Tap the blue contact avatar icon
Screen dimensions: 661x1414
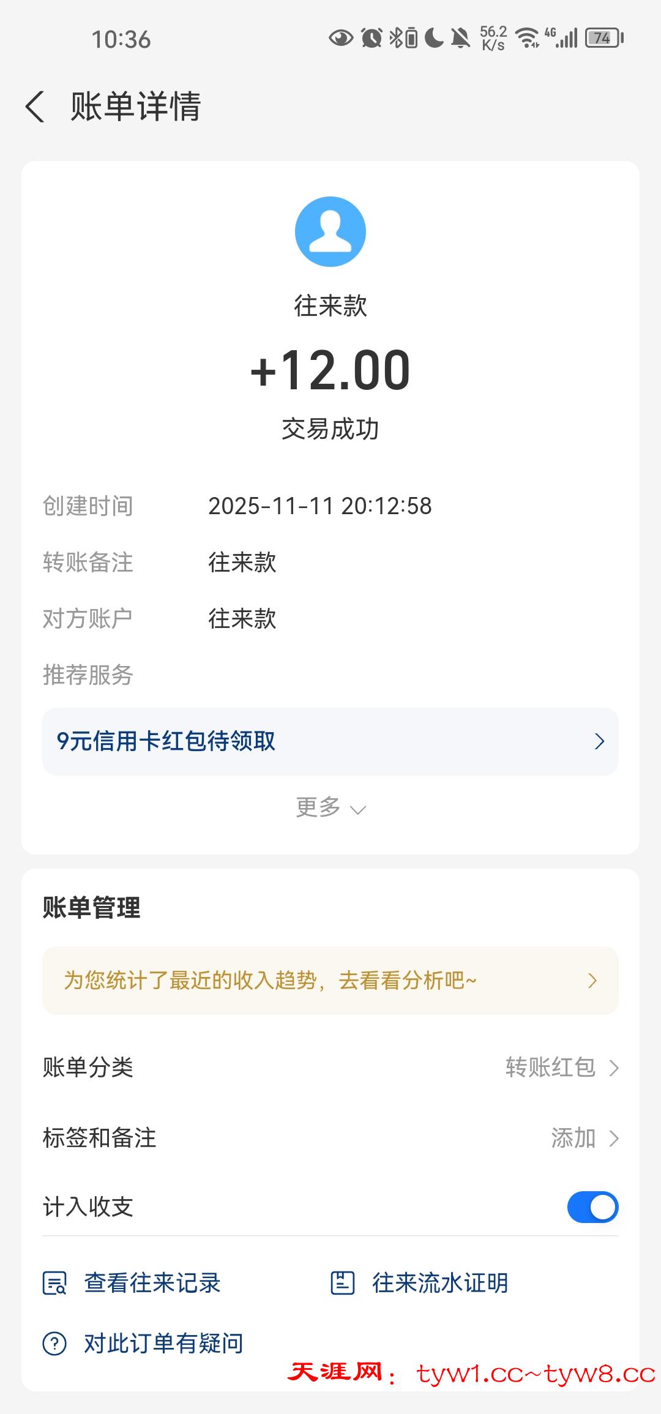click(x=330, y=231)
